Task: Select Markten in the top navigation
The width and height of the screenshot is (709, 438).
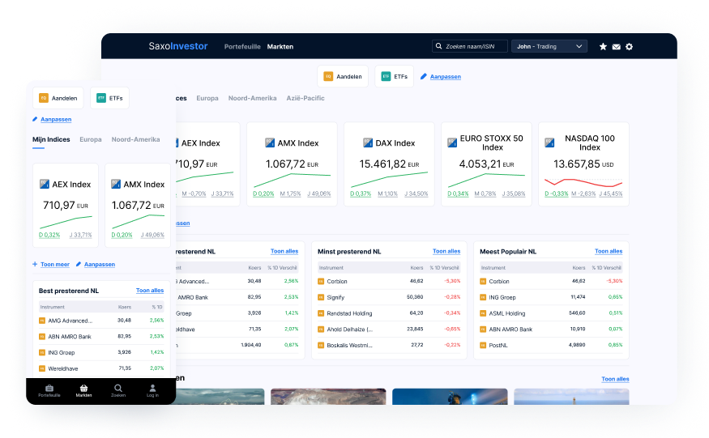Action: pos(280,47)
